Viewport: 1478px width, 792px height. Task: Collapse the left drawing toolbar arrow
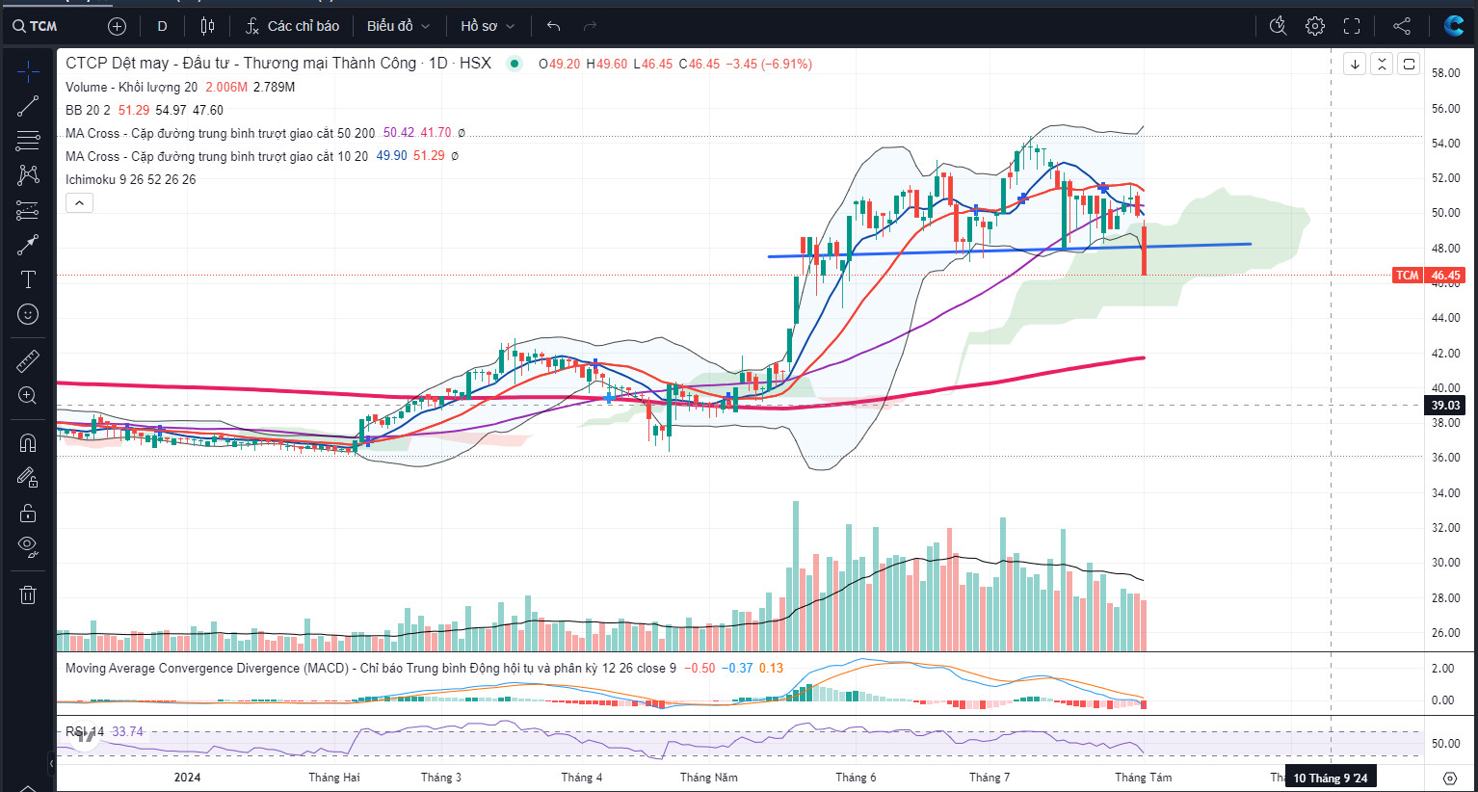[51, 764]
